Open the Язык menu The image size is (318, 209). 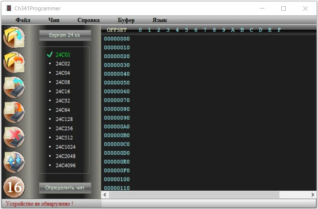pos(160,20)
